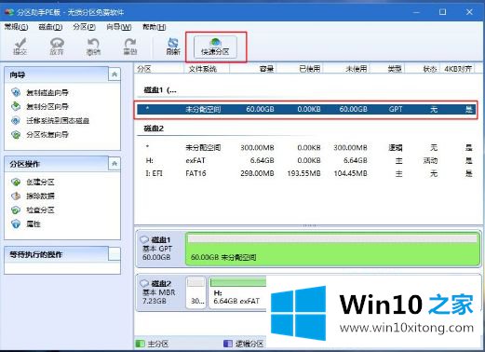Click the 磁盘1 基本 GPT disk icon
Screen dimensions: 485x352
(144, 239)
